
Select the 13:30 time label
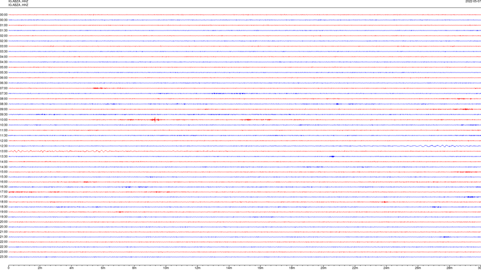tap(4, 156)
